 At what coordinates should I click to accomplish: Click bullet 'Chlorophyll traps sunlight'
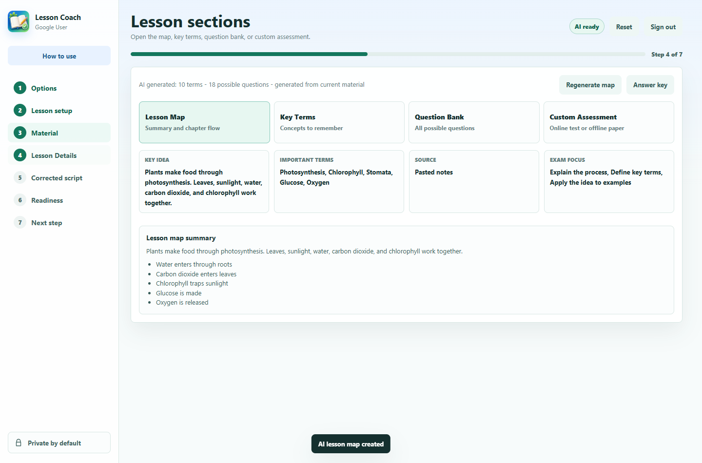click(192, 284)
